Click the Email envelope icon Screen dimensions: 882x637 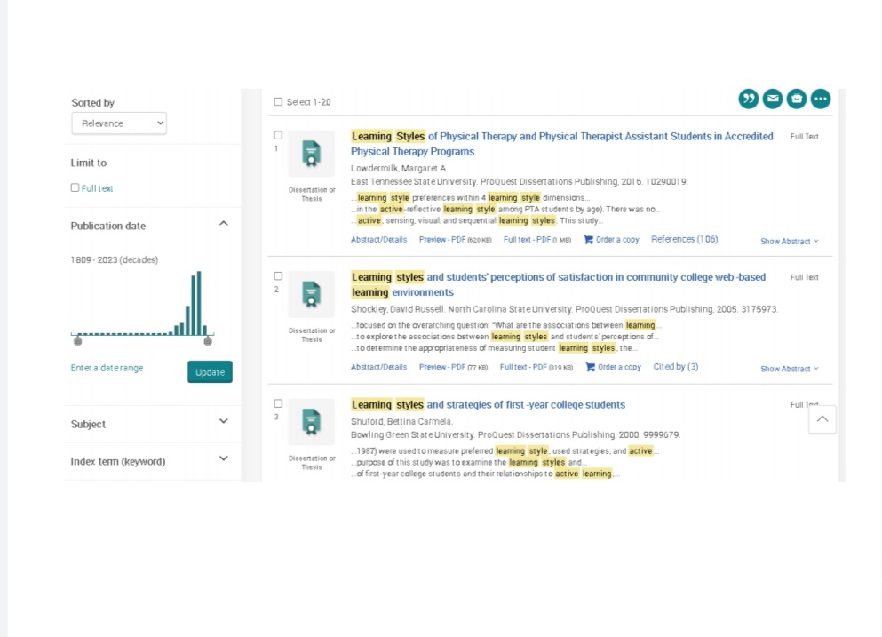click(x=773, y=99)
